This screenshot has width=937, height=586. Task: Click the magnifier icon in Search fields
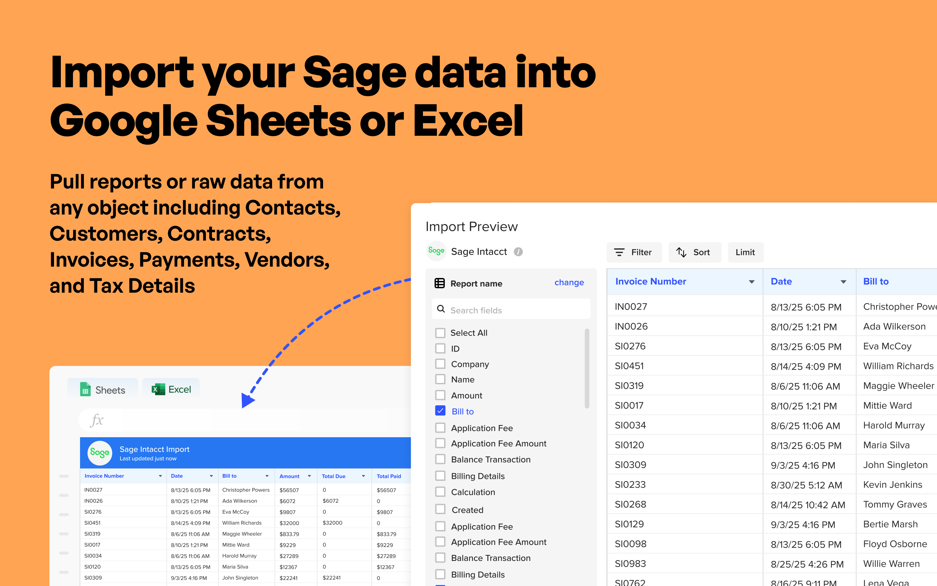(x=441, y=309)
